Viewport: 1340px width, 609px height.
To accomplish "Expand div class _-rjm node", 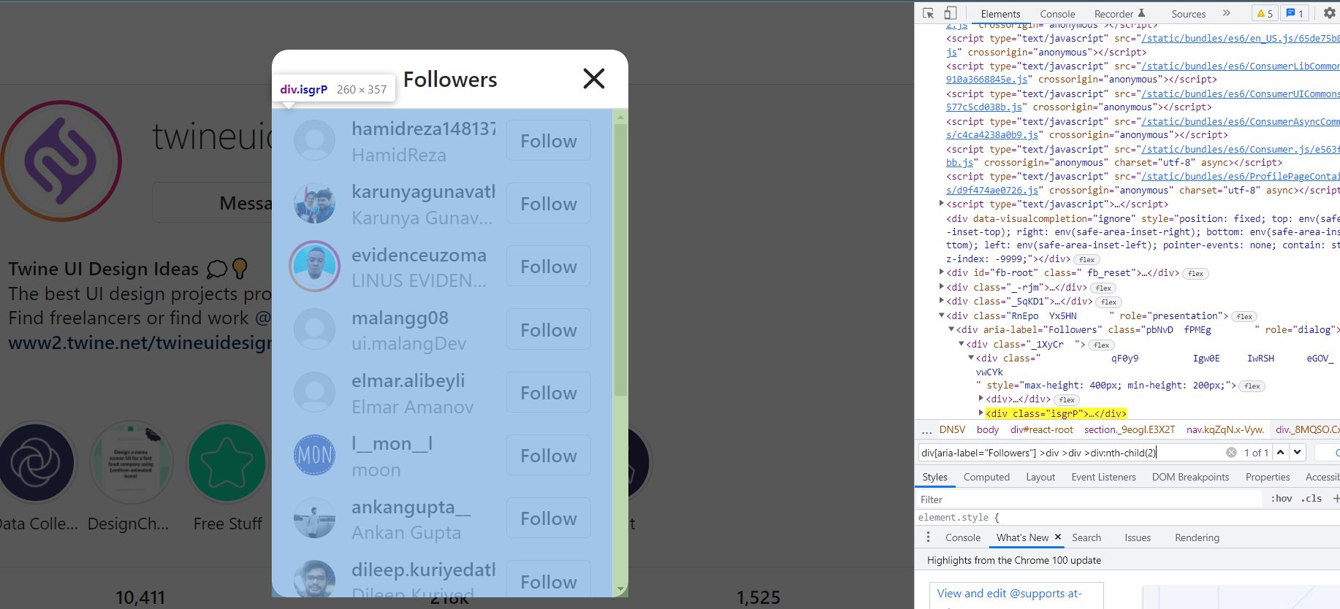I will click(942, 287).
